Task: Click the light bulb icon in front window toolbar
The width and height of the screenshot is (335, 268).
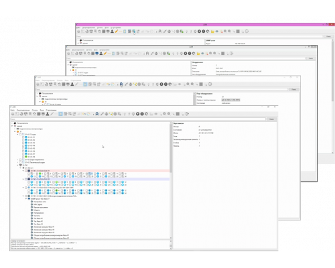Action: pyautogui.click(x=133, y=114)
